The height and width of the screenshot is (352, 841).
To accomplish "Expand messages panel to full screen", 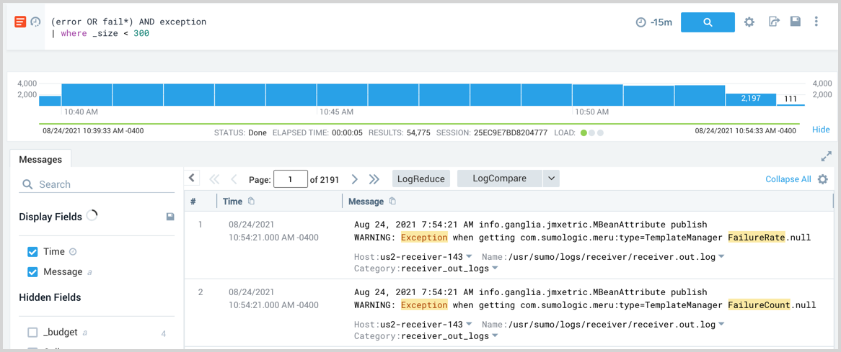I will point(826,156).
